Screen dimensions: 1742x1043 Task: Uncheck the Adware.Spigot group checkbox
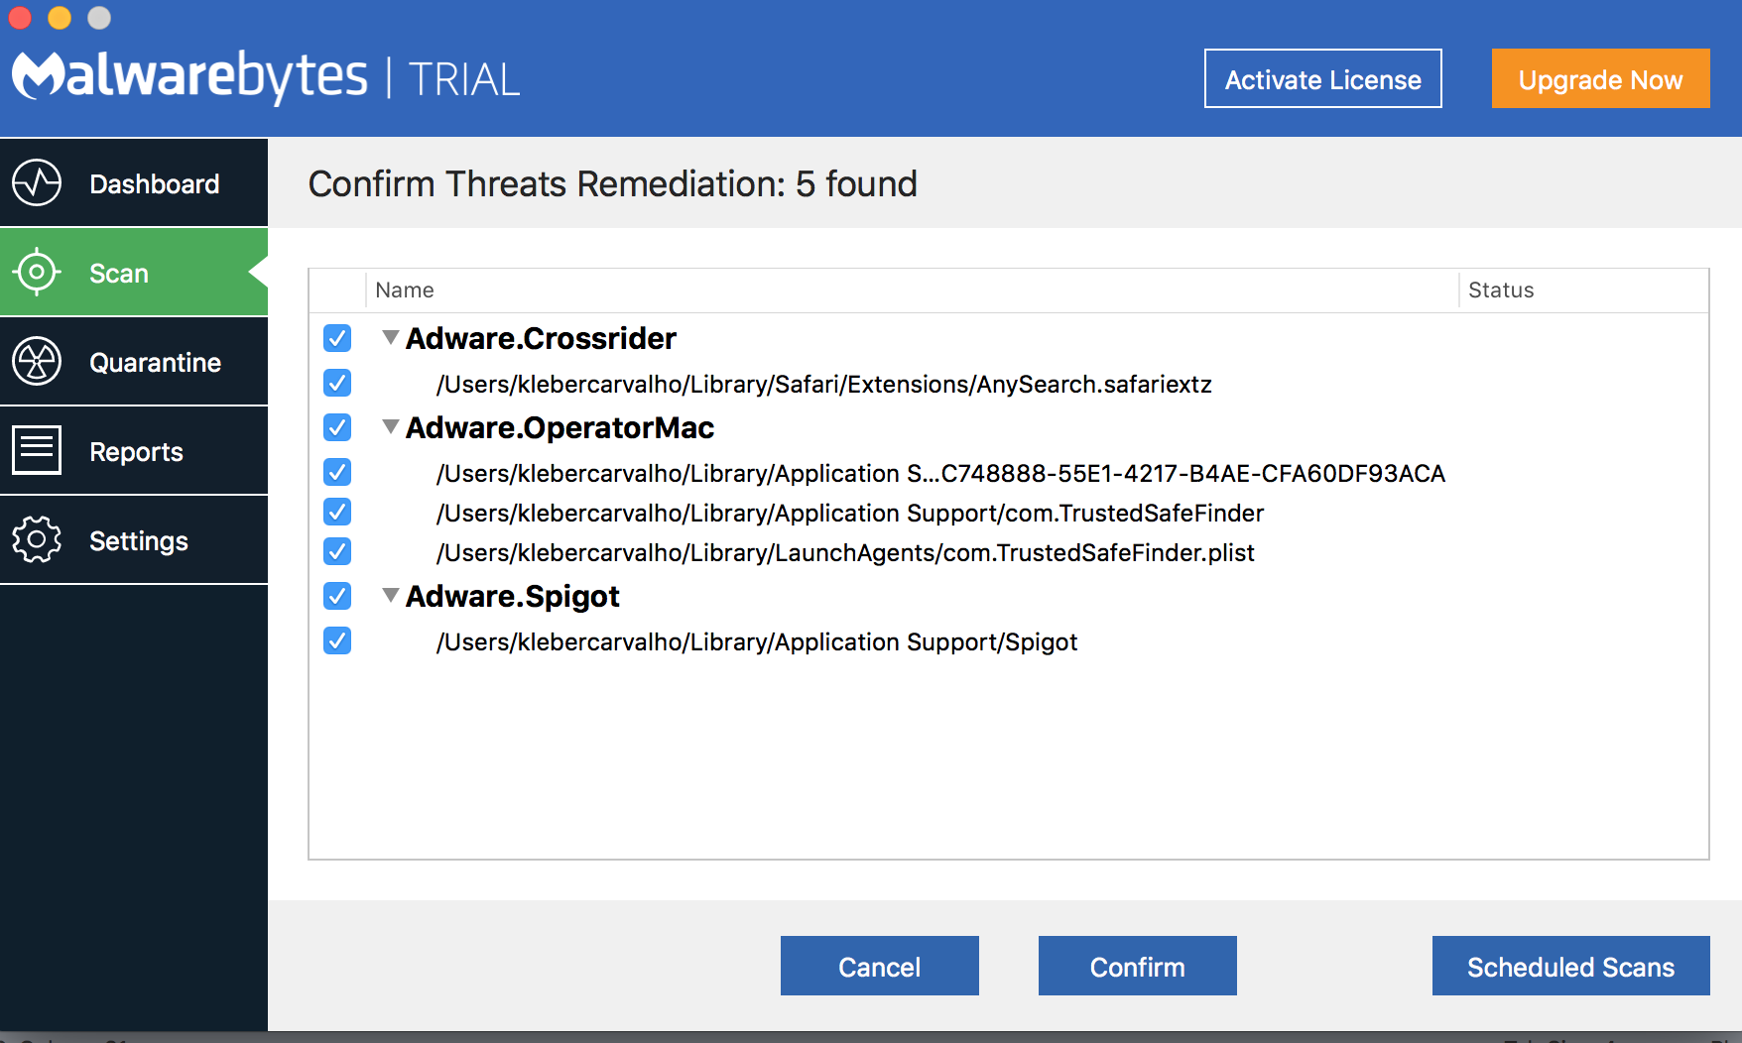click(x=337, y=596)
